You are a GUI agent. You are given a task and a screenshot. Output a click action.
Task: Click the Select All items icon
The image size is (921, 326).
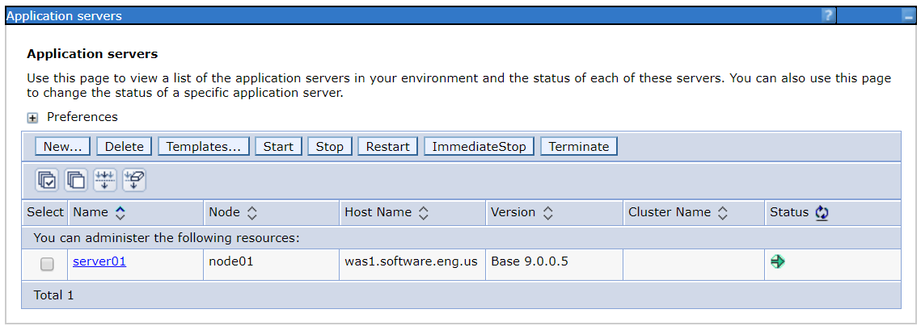coord(47,180)
